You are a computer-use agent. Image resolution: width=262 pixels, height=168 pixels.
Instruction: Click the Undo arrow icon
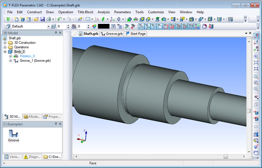click(59, 19)
